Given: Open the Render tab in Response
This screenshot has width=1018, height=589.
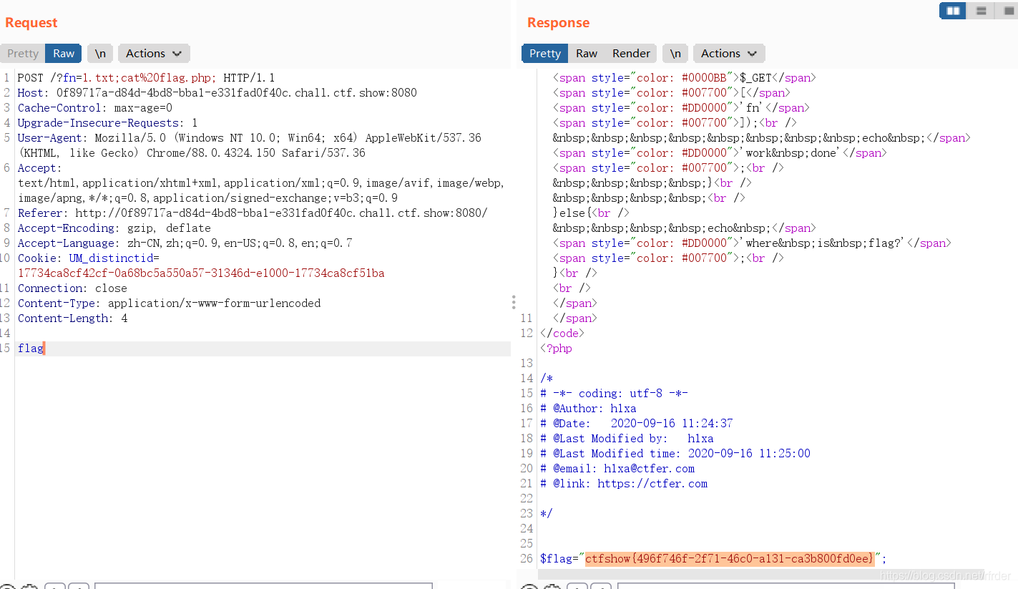Looking at the screenshot, I should point(631,54).
